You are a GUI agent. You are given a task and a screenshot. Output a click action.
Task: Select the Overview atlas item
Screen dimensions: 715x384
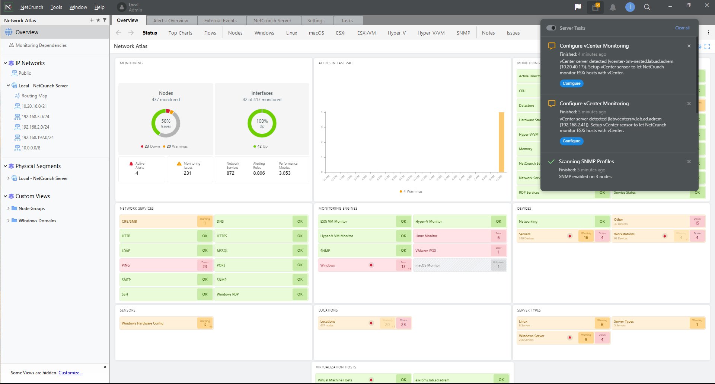point(54,32)
